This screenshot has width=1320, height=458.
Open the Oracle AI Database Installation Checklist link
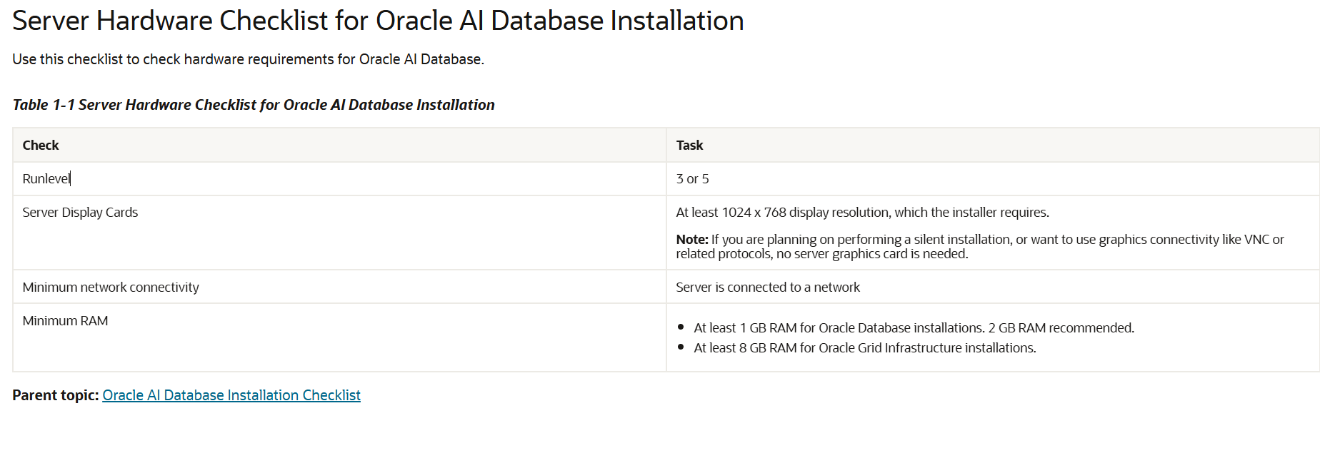(x=231, y=395)
